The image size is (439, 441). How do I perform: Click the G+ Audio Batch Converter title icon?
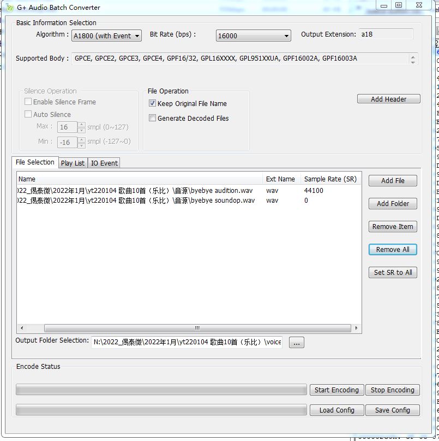point(9,8)
